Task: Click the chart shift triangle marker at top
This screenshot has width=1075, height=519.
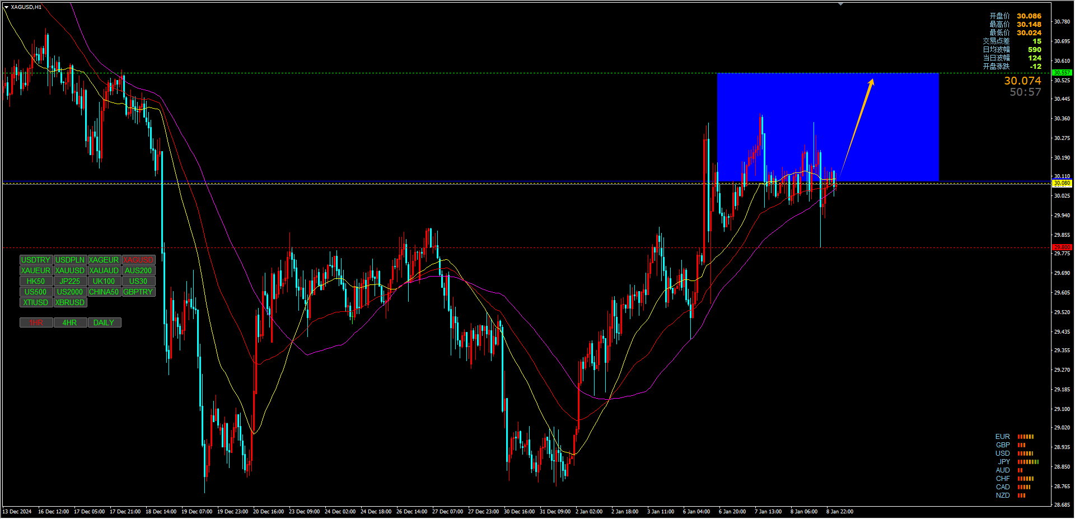Action: coord(840,4)
